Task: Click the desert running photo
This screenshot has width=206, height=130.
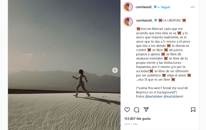Action: pyautogui.click(x=64, y=65)
